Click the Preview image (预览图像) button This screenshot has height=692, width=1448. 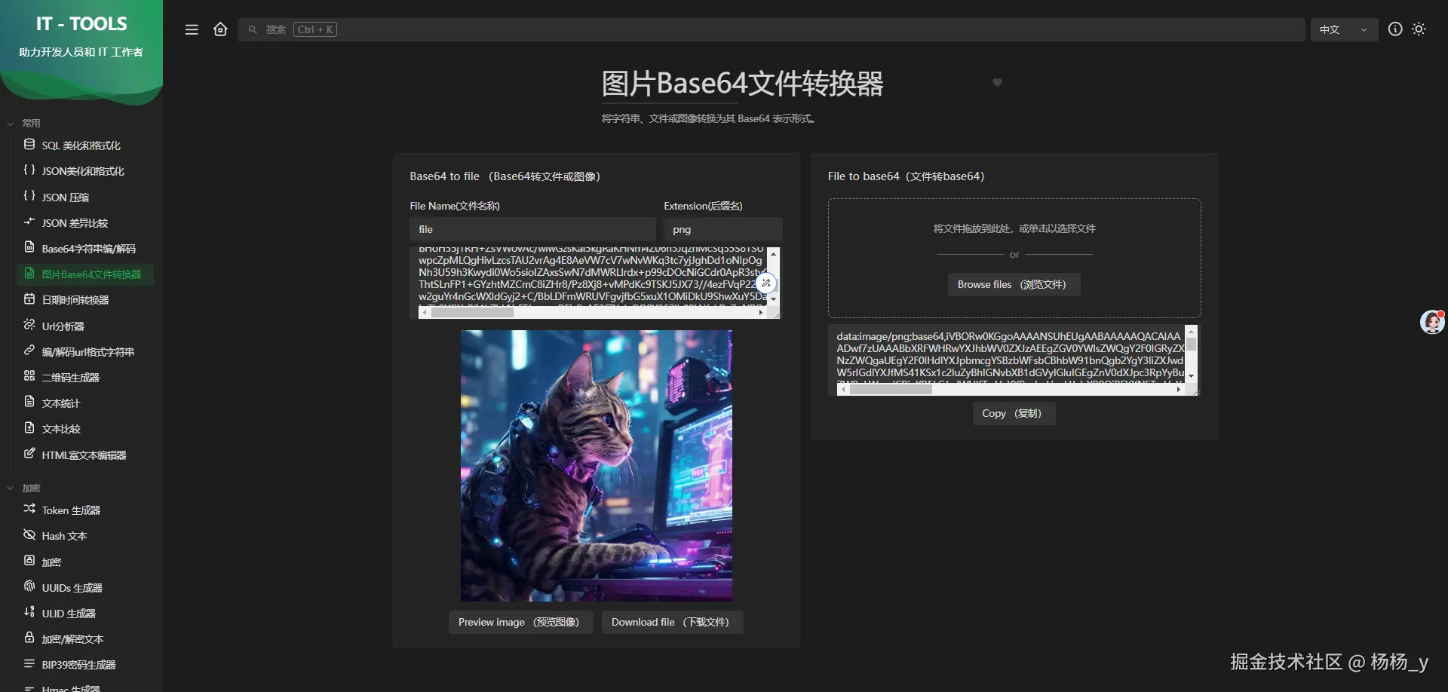[520, 622]
